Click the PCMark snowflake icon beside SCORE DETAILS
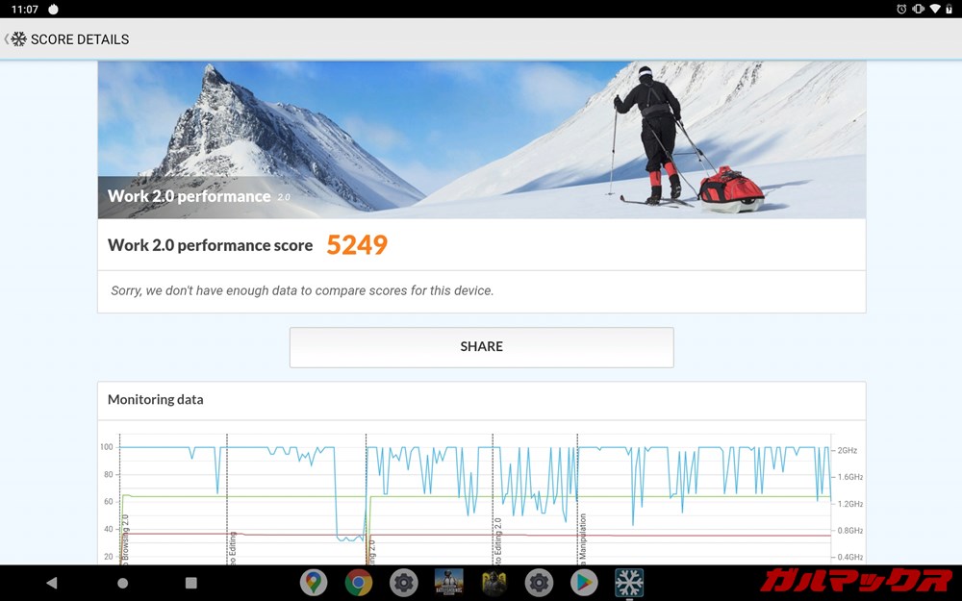Image resolution: width=962 pixels, height=601 pixels. (17, 39)
